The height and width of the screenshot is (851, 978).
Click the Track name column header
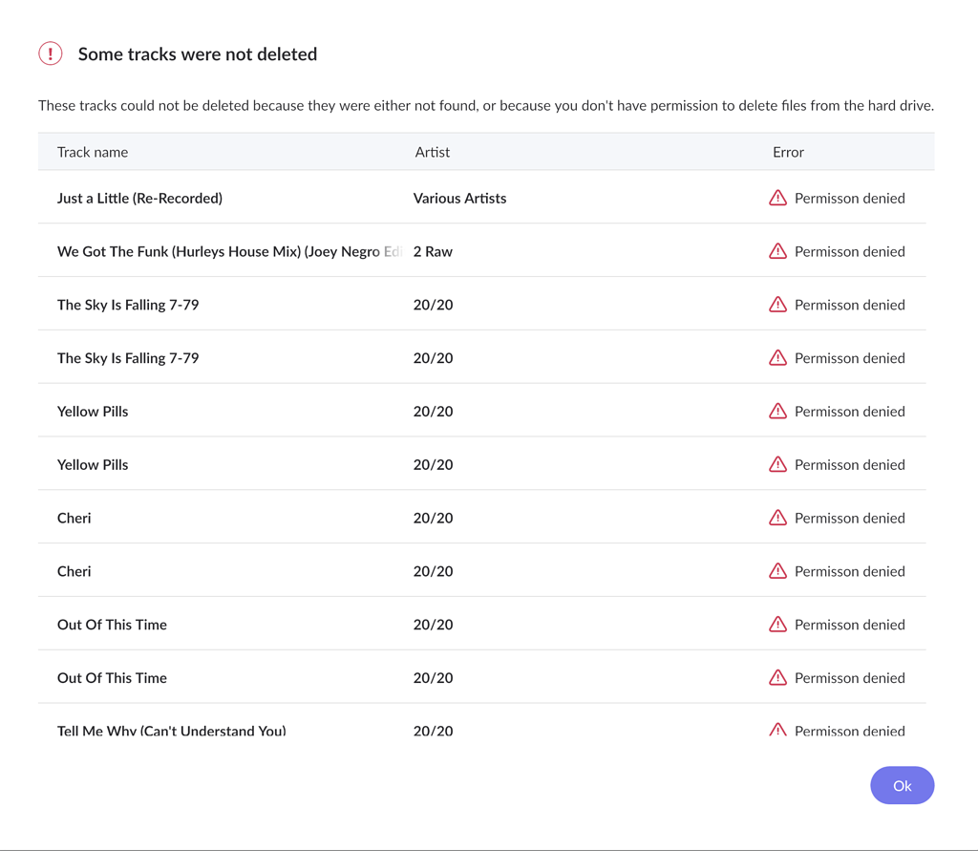coord(93,151)
